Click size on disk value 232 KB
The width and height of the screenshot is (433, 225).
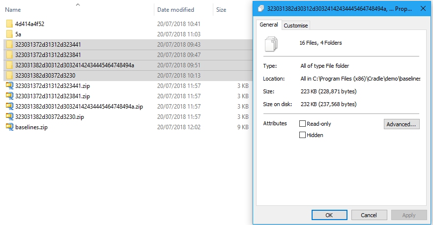329,104
